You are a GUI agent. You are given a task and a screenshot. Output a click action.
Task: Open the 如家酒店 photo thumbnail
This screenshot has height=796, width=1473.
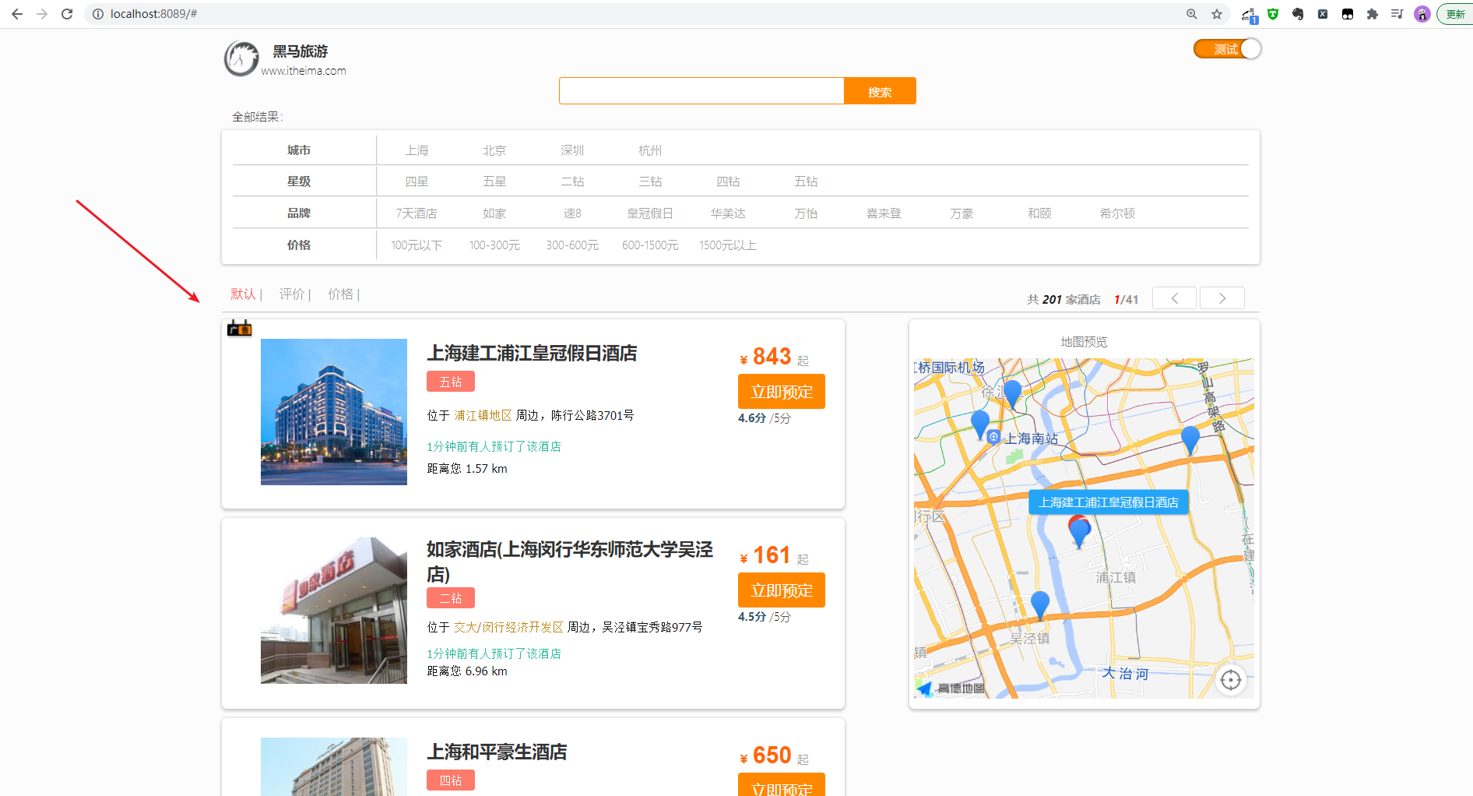pyautogui.click(x=334, y=611)
